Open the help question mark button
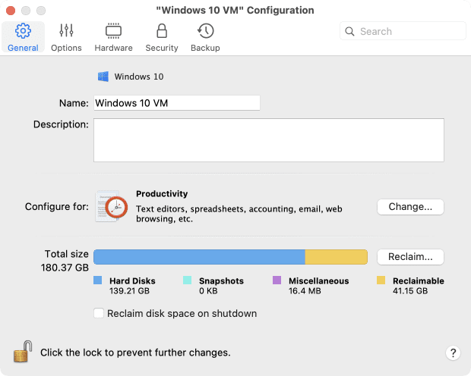The height and width of the screenshot is (376, 471). 453,352
